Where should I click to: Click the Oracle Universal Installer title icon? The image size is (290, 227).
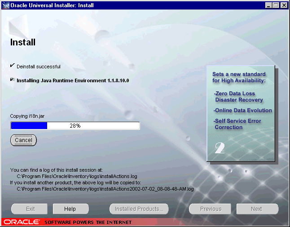click(x=5, y=5)
